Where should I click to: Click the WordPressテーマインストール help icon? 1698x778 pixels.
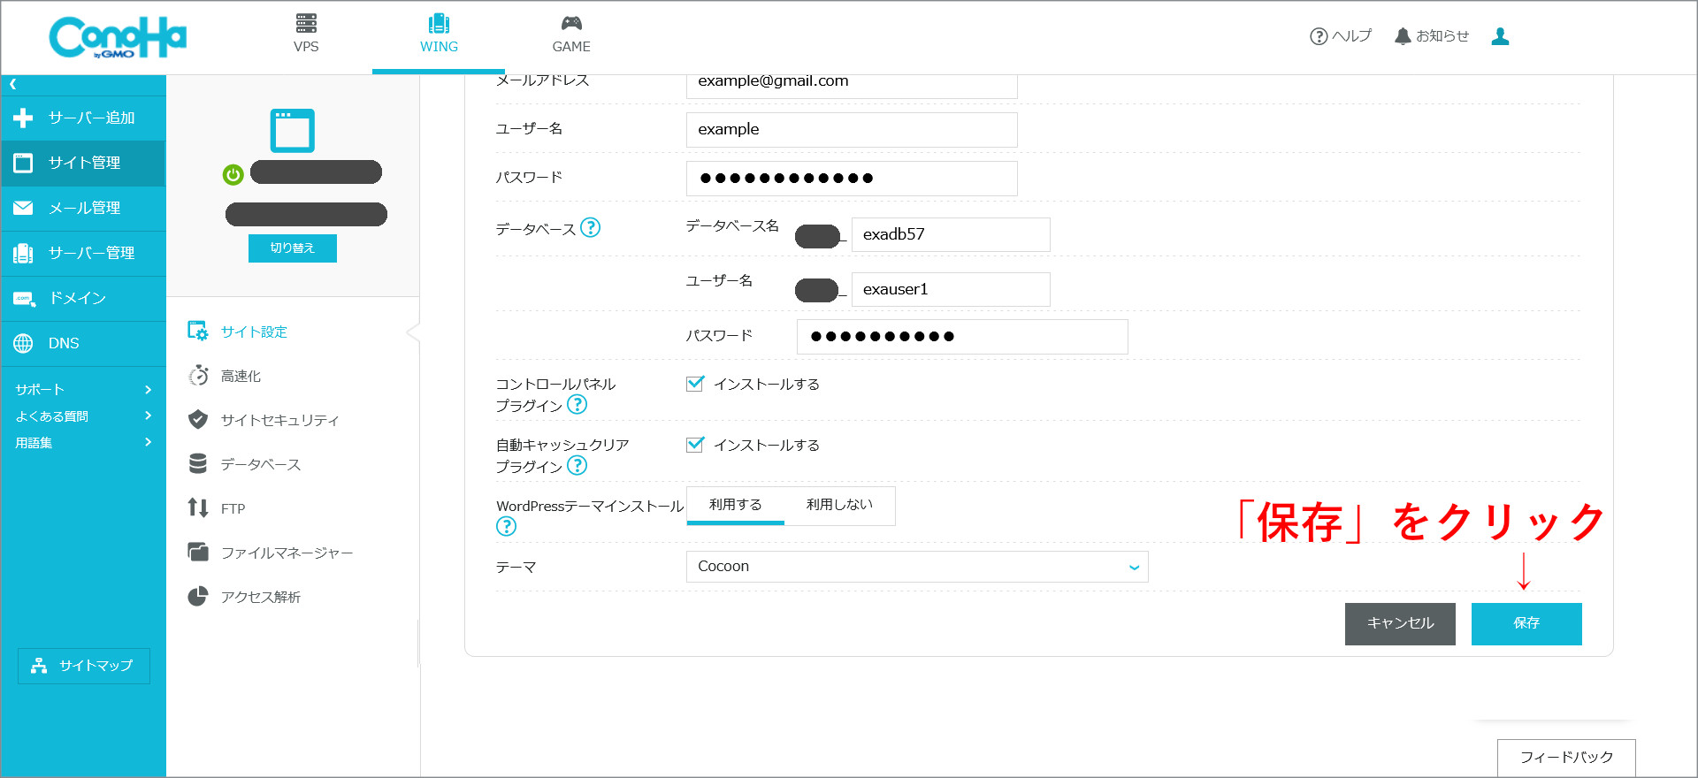coord(506,527)
